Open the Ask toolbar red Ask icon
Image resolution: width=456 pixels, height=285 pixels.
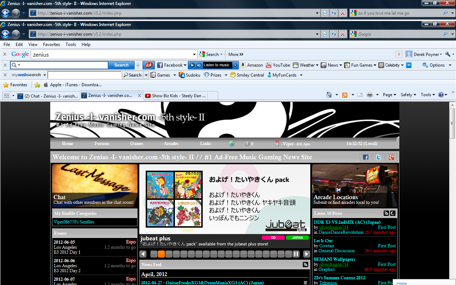pyautogui.click(x=149, y=65)
